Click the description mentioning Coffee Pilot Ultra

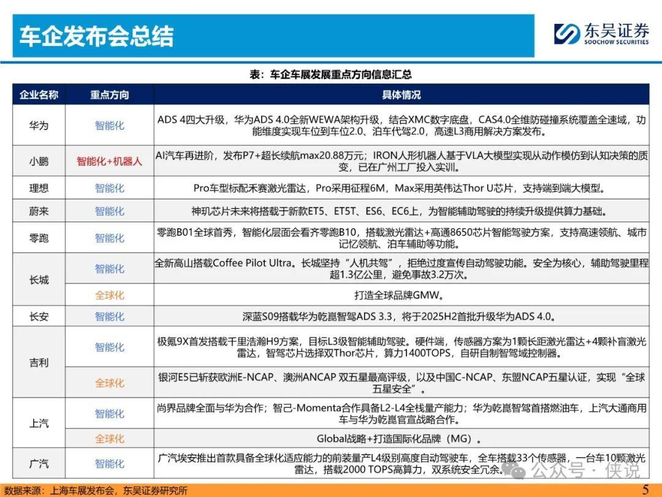(401, 269)
